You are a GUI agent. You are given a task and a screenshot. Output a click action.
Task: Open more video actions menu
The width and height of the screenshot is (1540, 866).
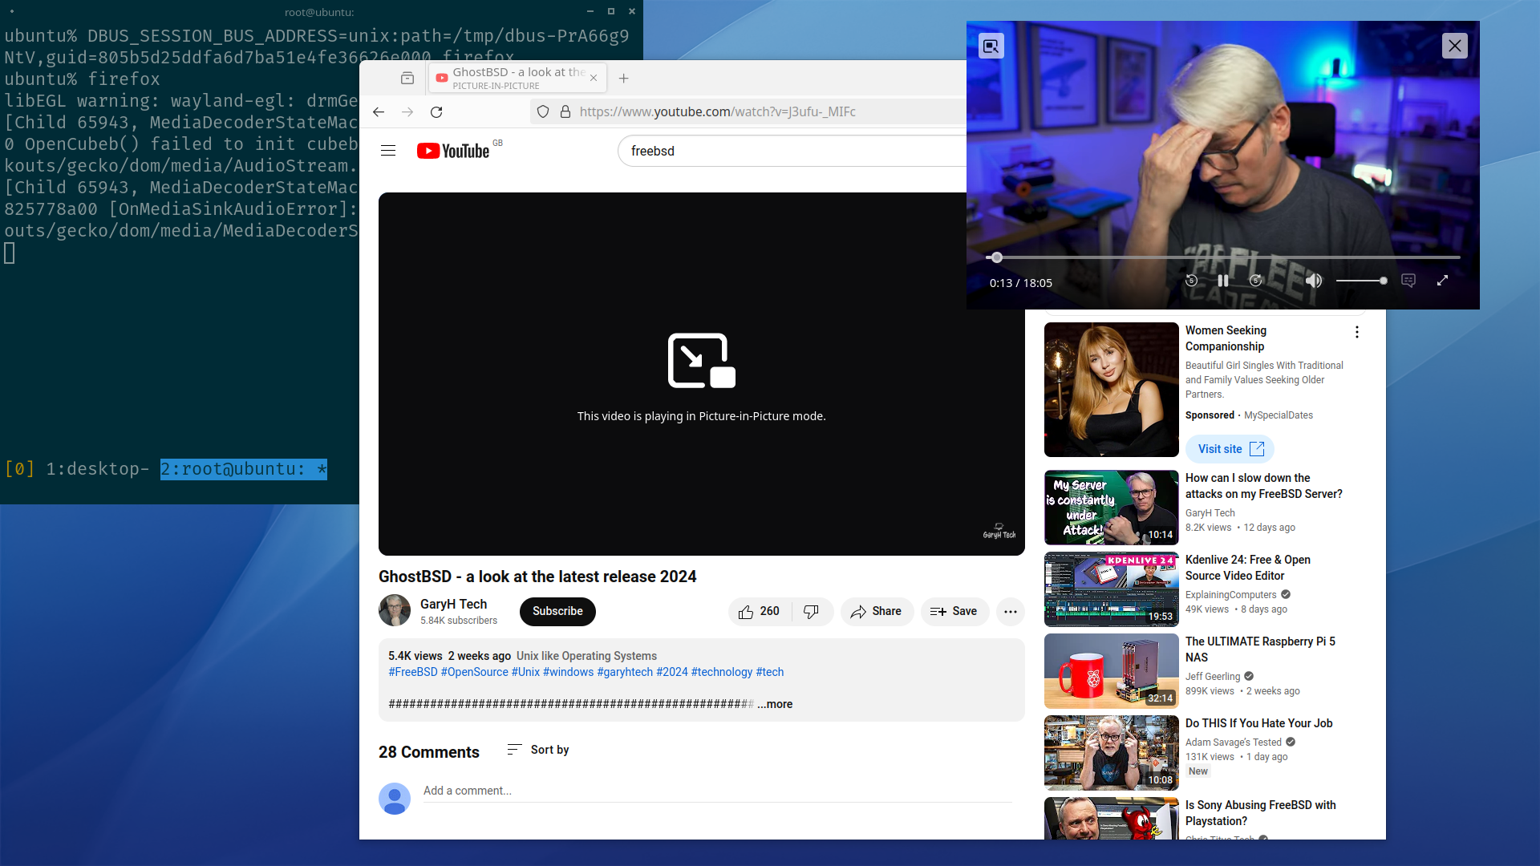(x=1011, y=611)
